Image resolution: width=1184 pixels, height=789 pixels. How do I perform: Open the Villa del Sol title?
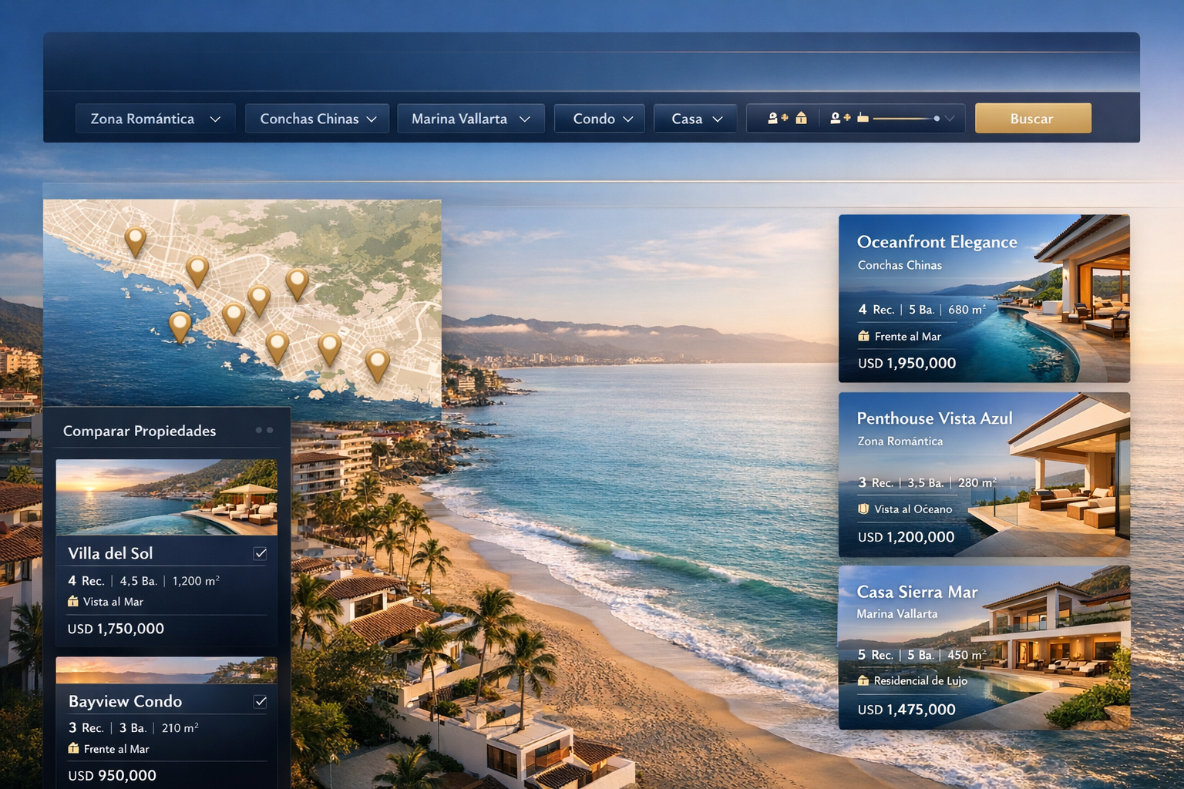[110, 553]
